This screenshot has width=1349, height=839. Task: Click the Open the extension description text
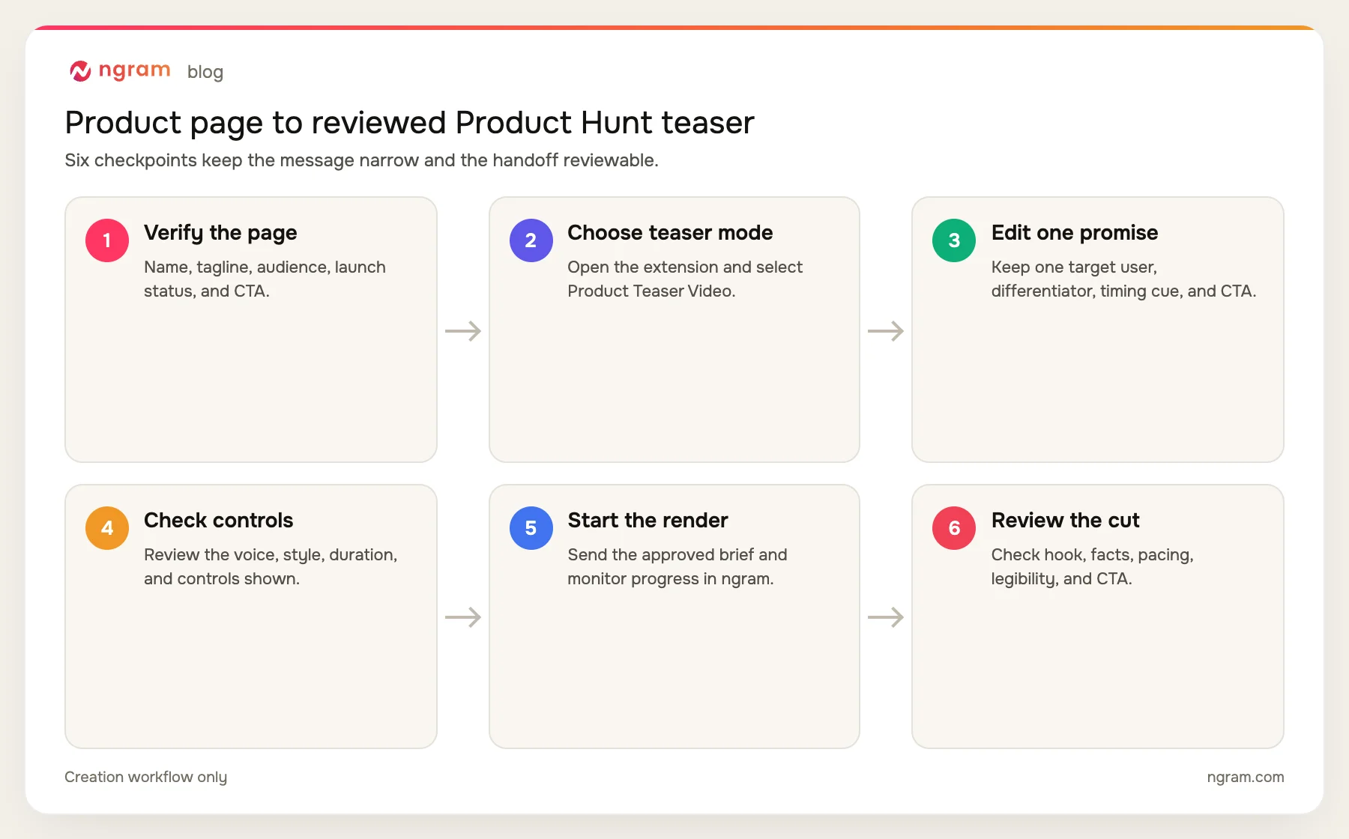(x=685, y=279)
